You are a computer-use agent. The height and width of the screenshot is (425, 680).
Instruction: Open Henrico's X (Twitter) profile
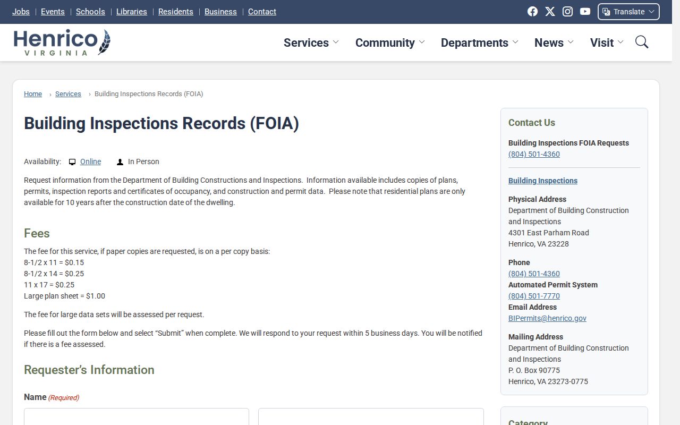coord(550,12)
